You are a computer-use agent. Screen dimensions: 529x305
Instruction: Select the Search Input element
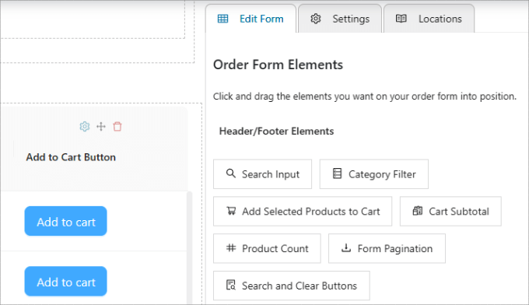[x=262, y=174]
